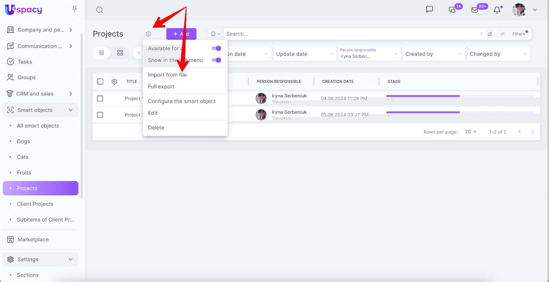Open the Rows per page dropdown
Viewport: 549px width, 282px height.
click(x=471, y=132)
